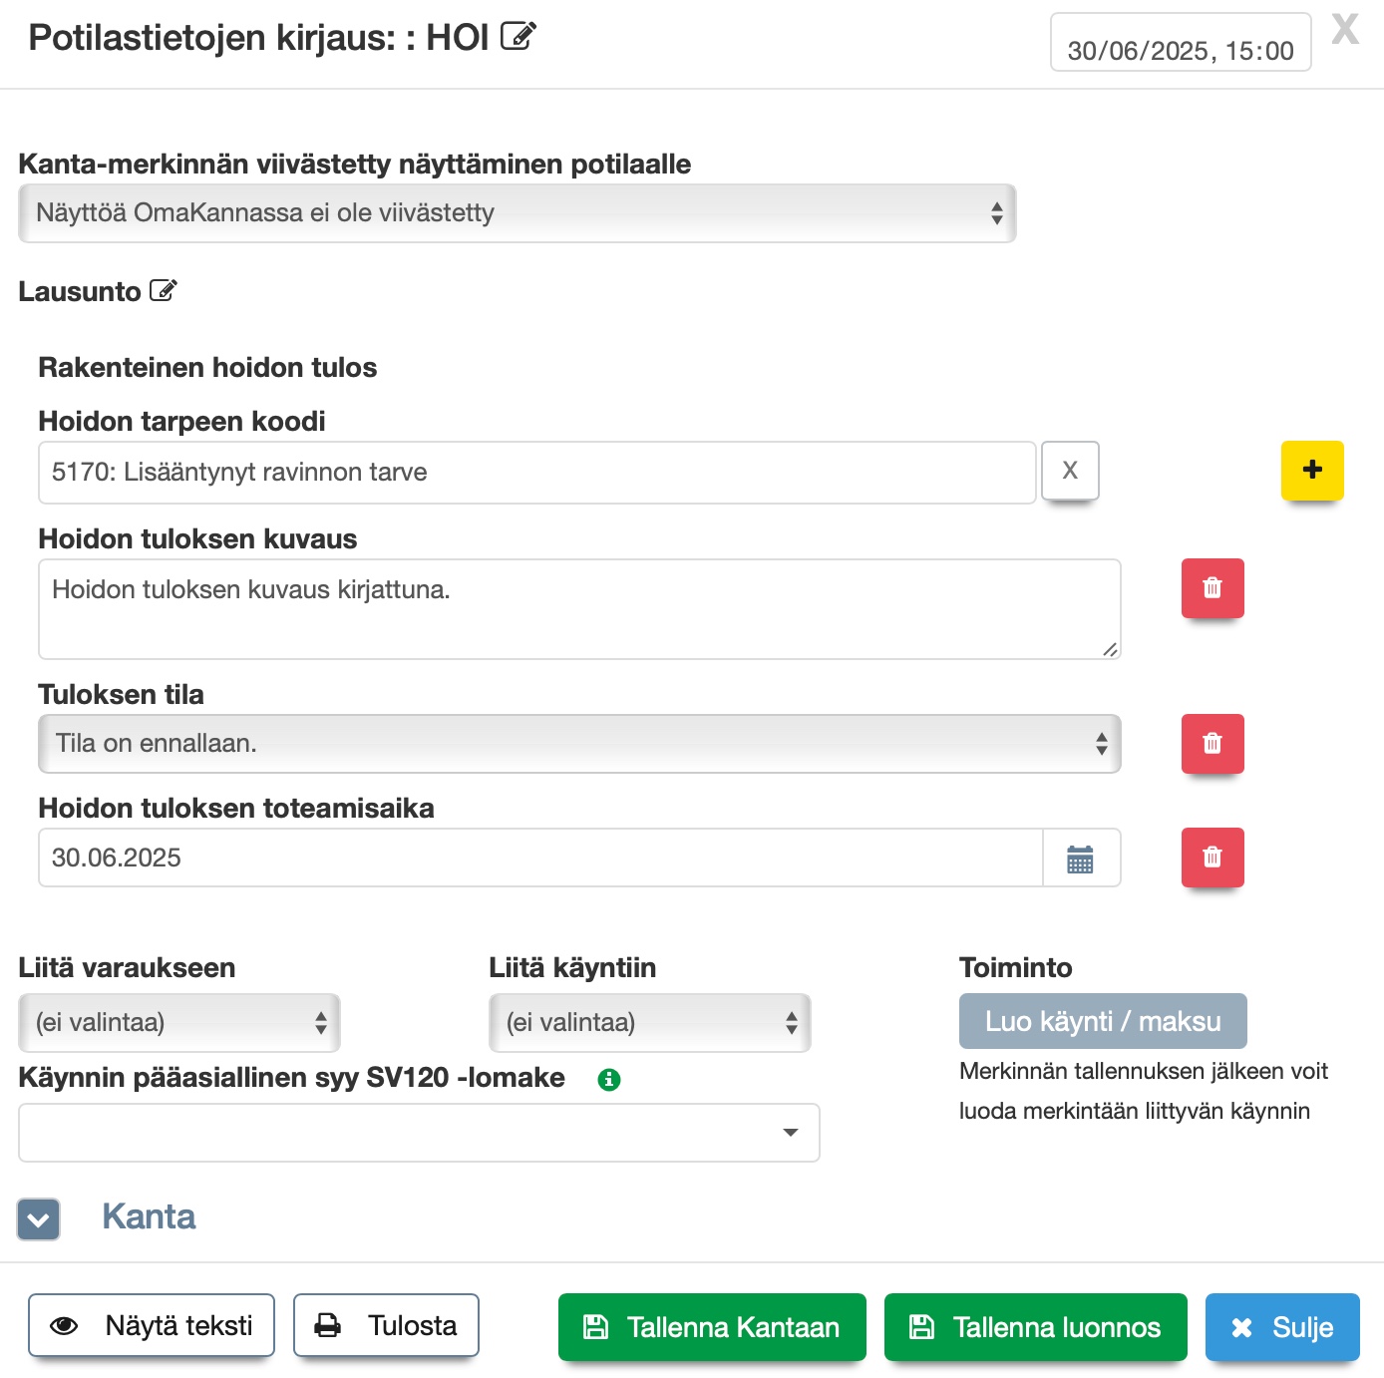1384x1378 pixels.
Task: Delete the Hoidon tuloksen toteamisaika row
Action: [1211, 858]
